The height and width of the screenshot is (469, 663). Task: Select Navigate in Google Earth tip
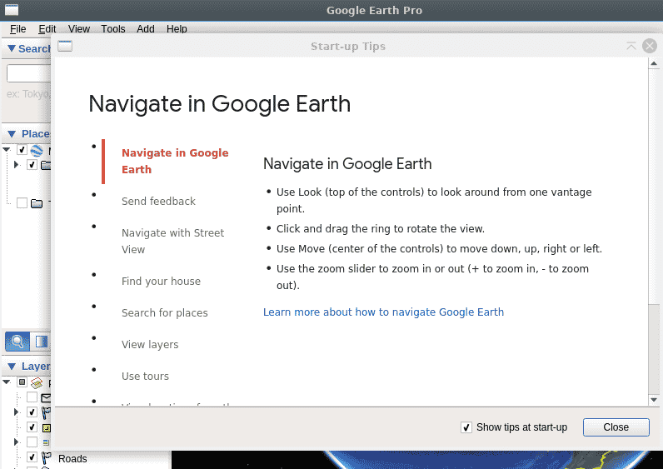175,161
